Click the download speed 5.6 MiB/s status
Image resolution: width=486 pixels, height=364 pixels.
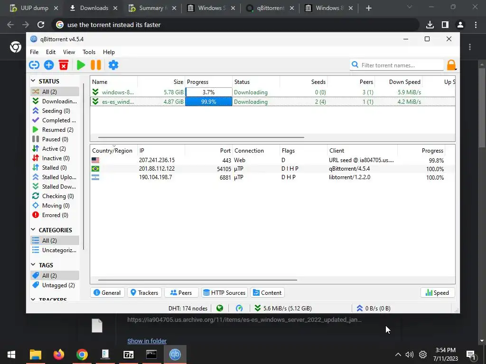click(283, 308)
